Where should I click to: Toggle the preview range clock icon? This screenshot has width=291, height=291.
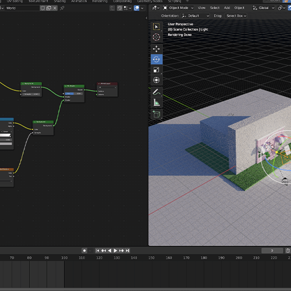(x=288, y=251)
